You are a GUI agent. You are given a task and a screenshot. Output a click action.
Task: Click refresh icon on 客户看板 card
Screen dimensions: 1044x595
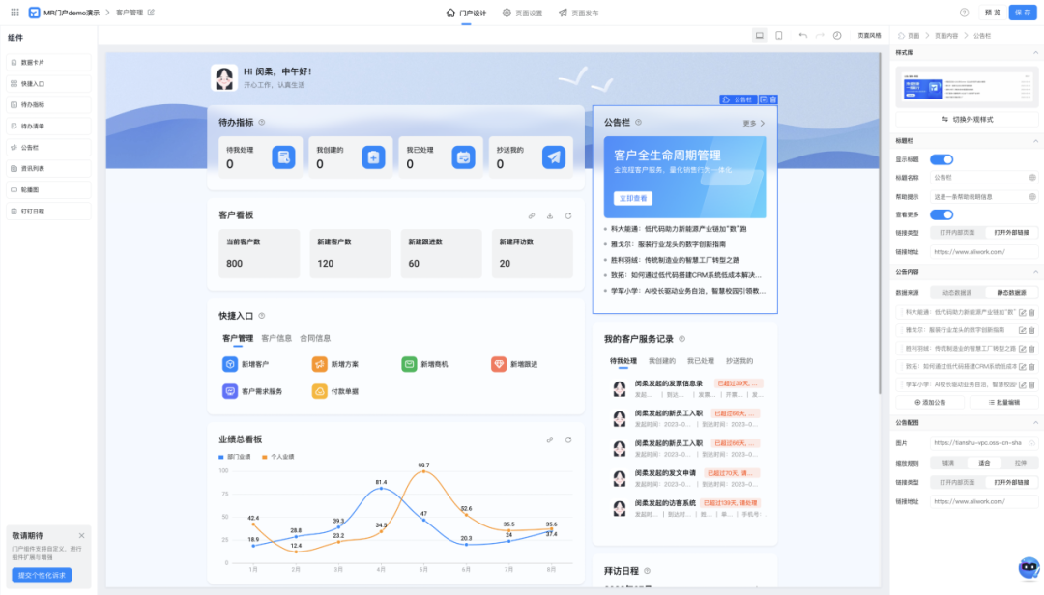[568, 215]
